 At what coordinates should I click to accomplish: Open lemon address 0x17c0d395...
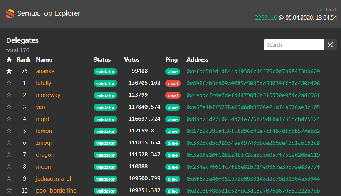tap(253, 131)
